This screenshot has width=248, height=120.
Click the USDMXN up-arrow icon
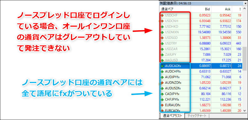pyautogui.click(x=162, y=32)
